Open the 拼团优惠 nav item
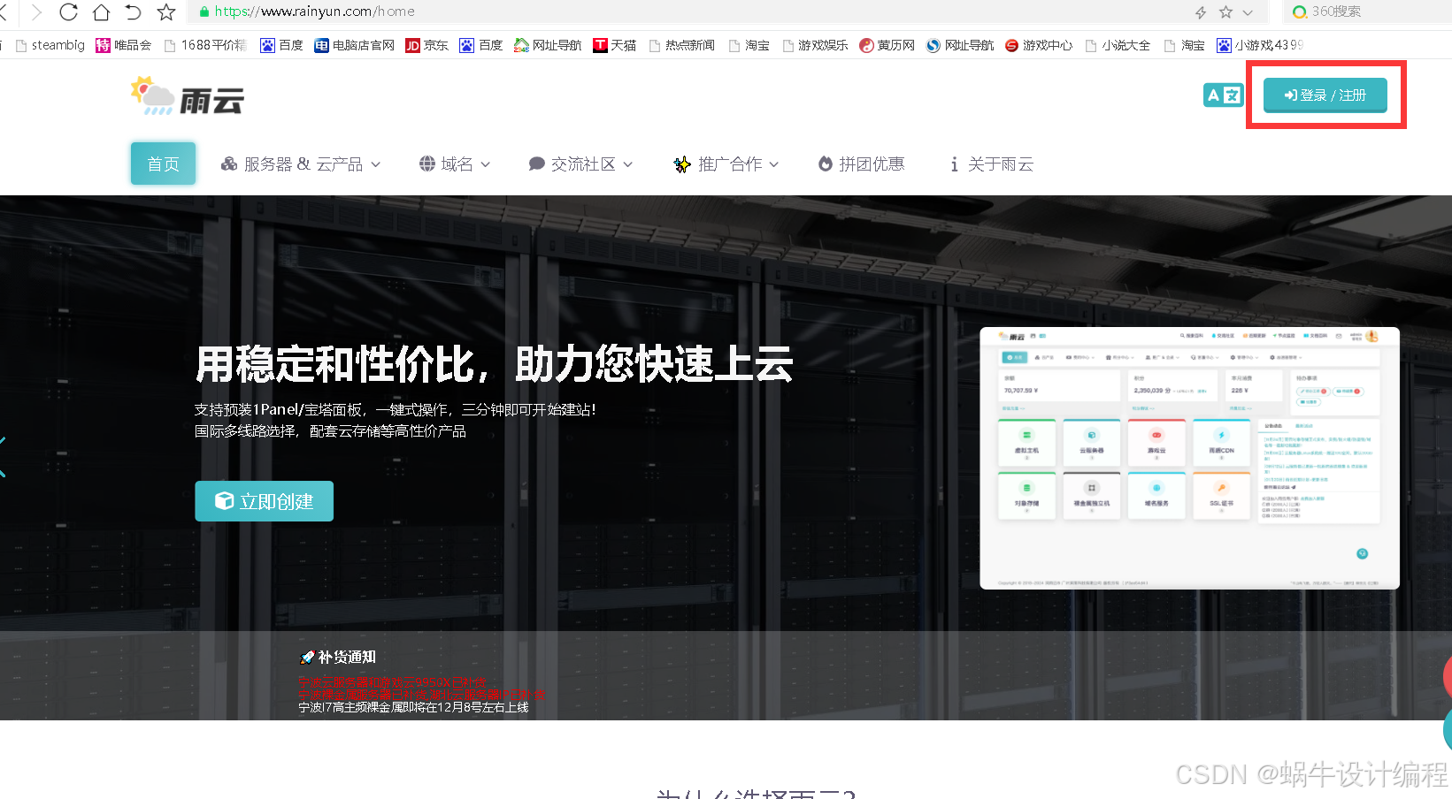This screenshot has width=1452, height=799. click(x=862, y=164)
